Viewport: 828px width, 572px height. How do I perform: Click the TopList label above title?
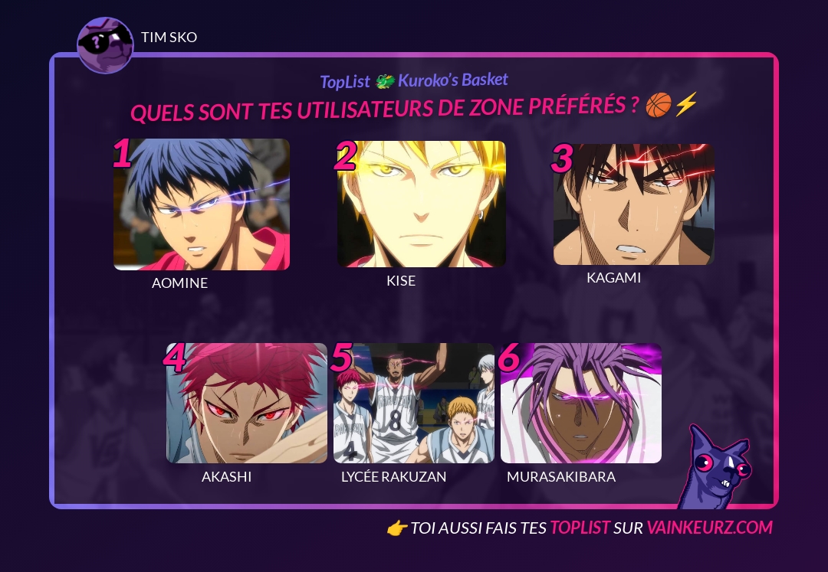coord(345,82)
